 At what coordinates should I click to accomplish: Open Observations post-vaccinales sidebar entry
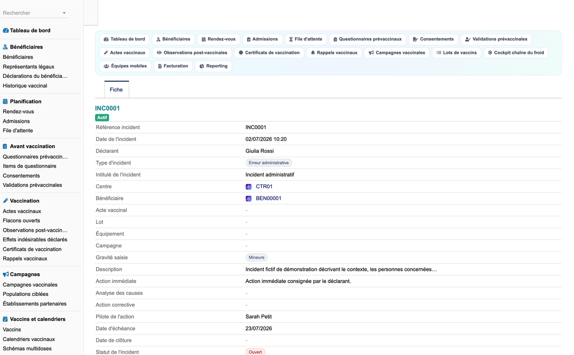(x=35, y=230)
